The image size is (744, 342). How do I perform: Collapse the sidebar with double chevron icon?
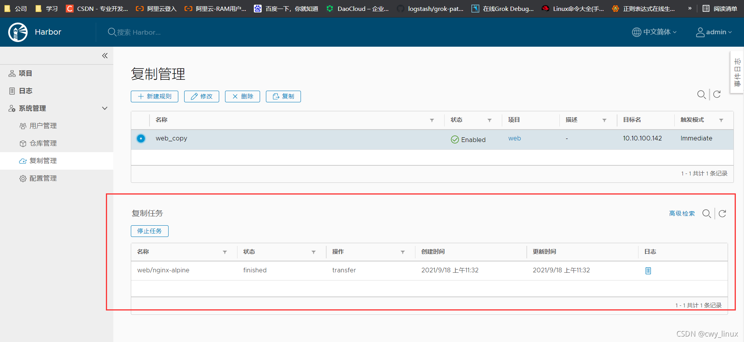105,56
